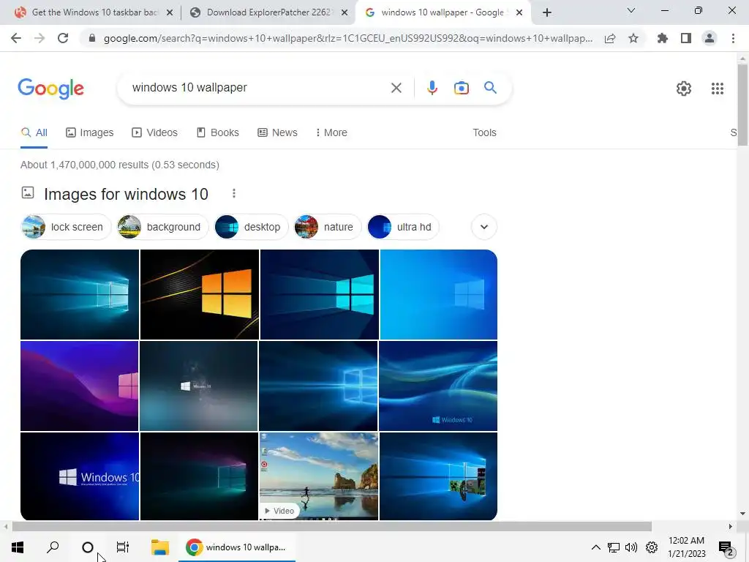Viewport: 749px width, 562px height.
Task: Open Images for windows 10 heading
Action: tap(126, 194)
